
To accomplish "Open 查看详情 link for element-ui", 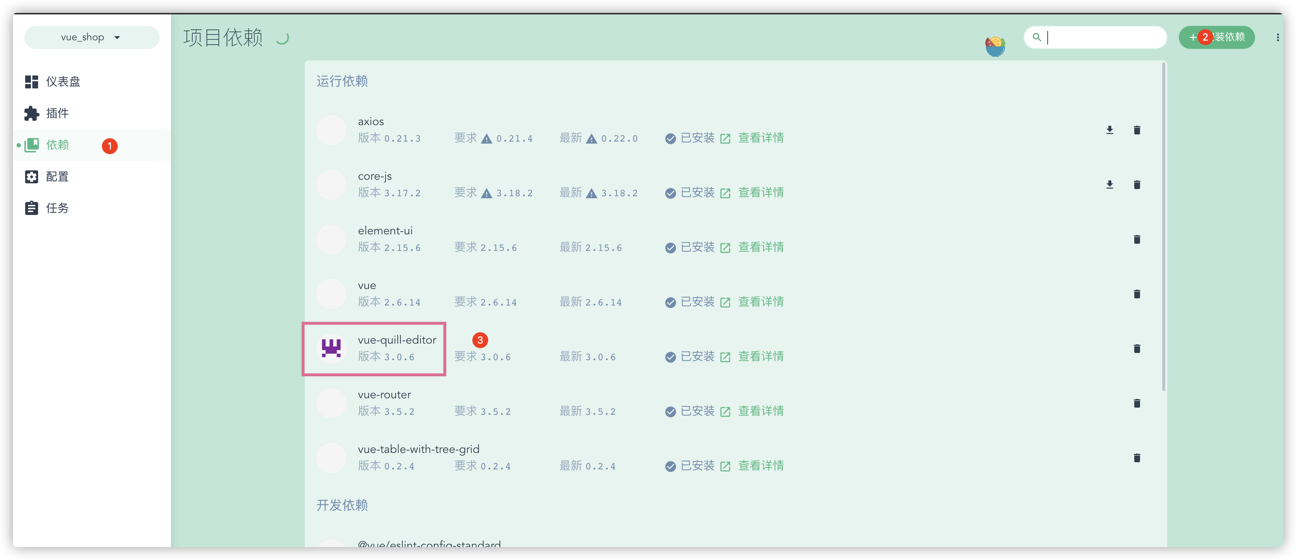I will click(x=760, y=247).
